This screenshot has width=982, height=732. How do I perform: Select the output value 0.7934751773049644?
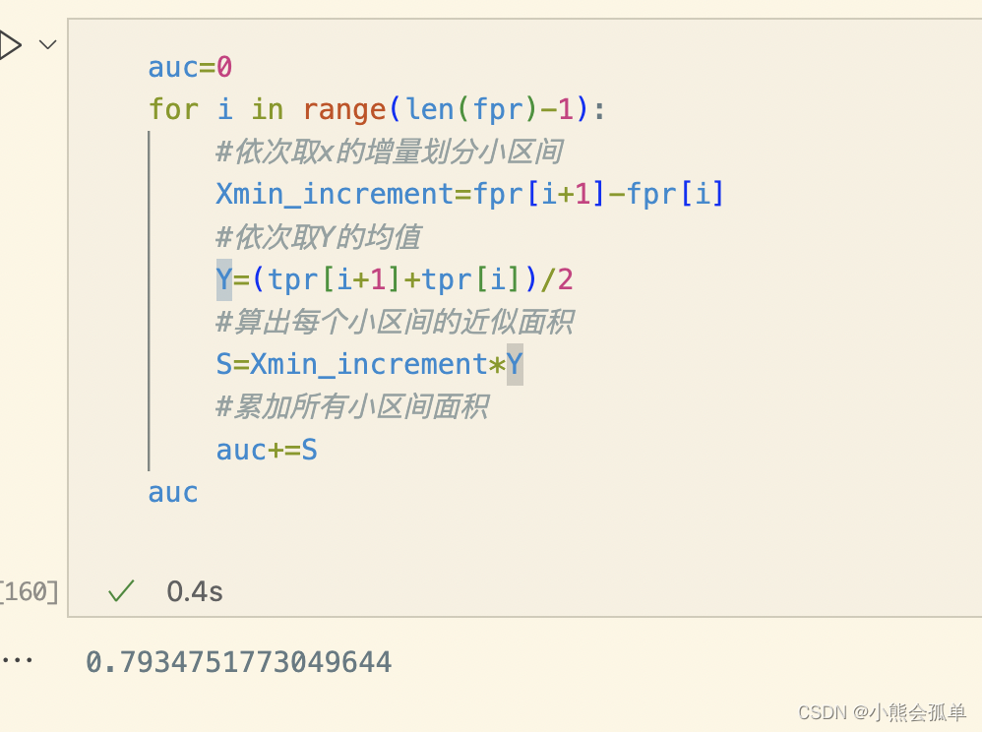coord(238,662)
